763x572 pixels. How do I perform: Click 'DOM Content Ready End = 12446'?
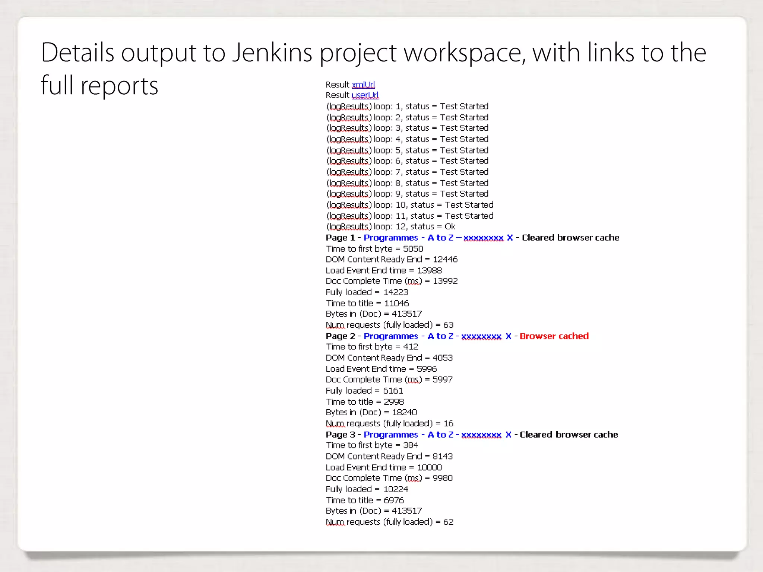click(392, 260)
